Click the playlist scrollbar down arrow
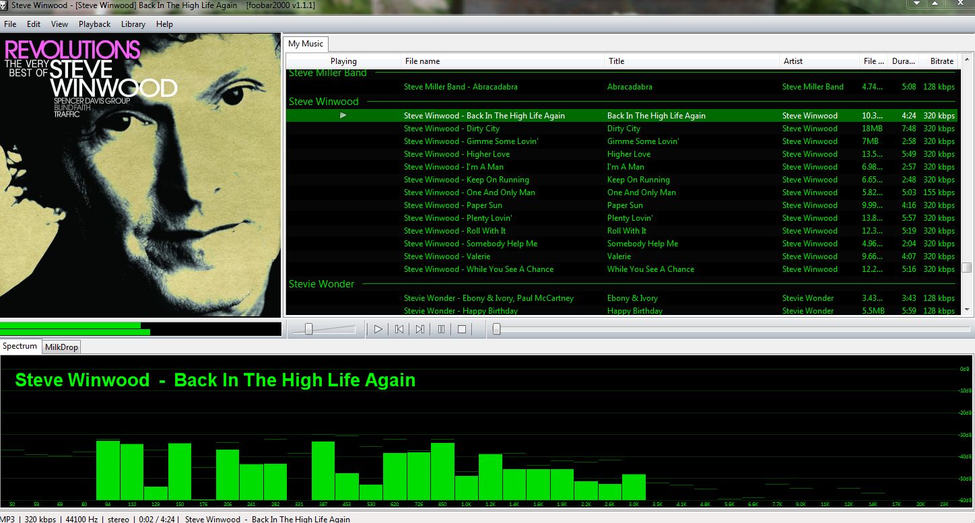 [x=967, y=310]
